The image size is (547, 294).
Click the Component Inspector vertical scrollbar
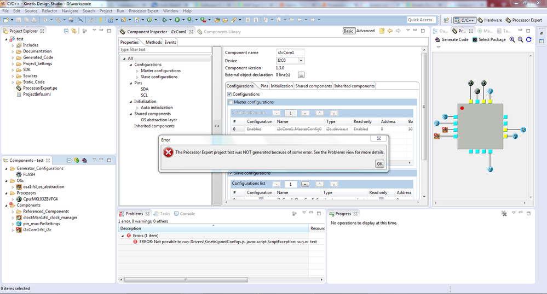tap(424, 106)
